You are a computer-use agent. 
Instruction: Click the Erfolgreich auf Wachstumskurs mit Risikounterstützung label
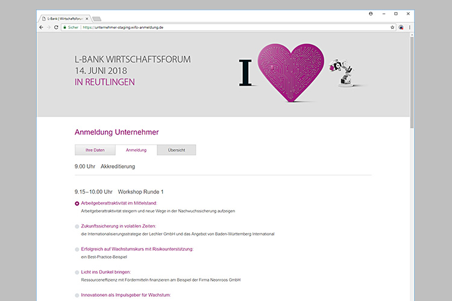137,249
